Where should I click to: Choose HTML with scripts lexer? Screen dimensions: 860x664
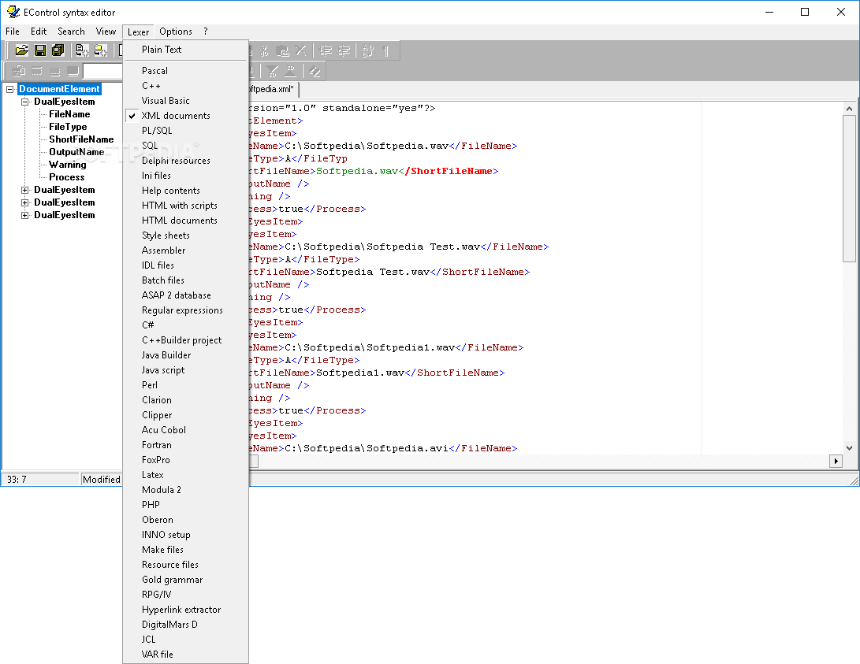click(185, 206)
